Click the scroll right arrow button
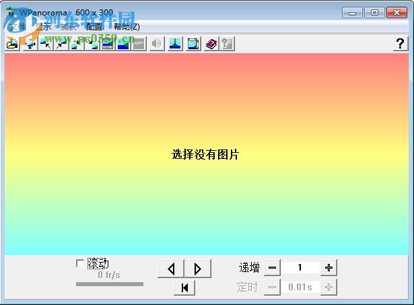The height and width of the screenshot is (305, 414). pyautogui.click(x=198, y=269)
